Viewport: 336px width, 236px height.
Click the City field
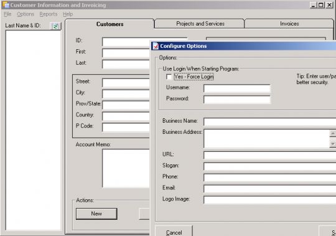point(126,94)
